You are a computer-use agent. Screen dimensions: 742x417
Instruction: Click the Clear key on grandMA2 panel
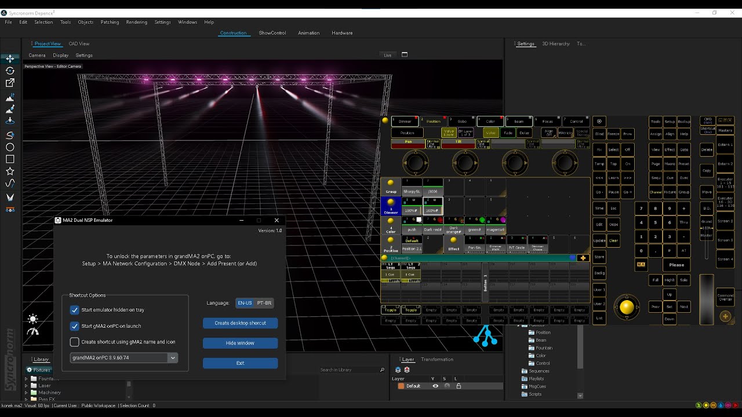coord(613,240)
